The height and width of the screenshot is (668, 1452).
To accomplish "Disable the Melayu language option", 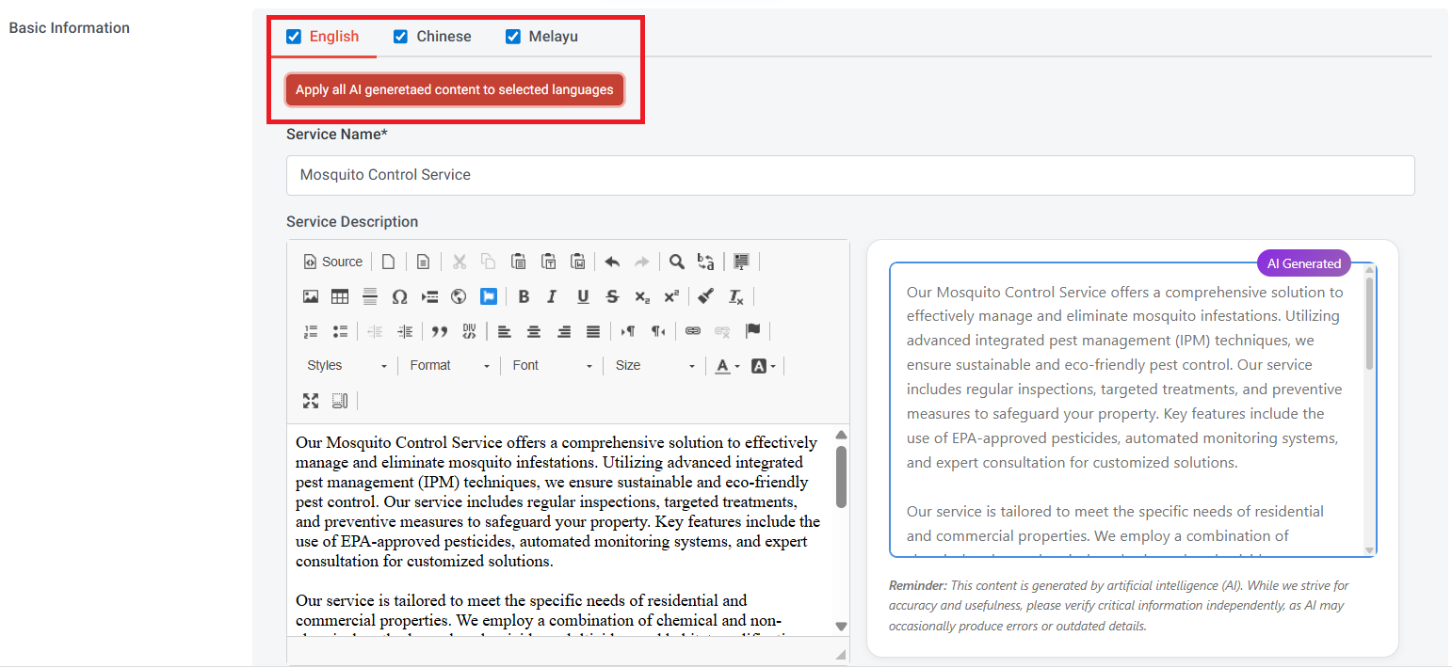I will [512, 36].
